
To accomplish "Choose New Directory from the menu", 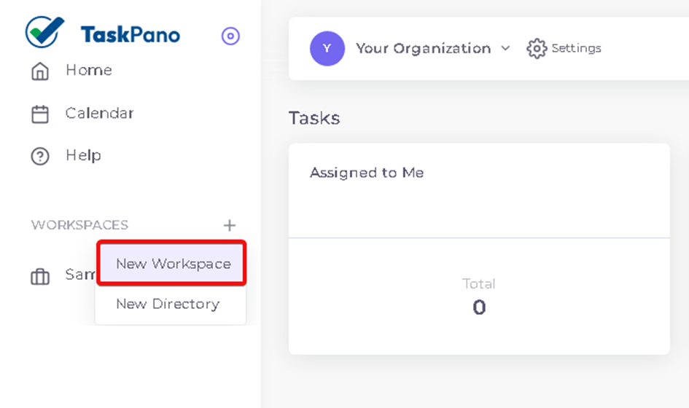I will 168,304.
